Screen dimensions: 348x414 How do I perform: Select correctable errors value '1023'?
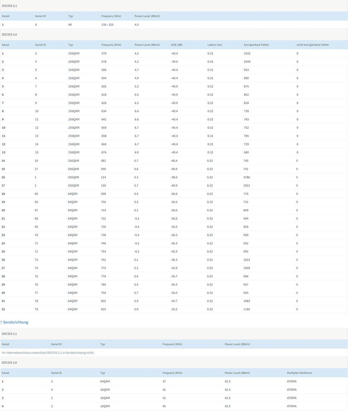pos(247,260)
